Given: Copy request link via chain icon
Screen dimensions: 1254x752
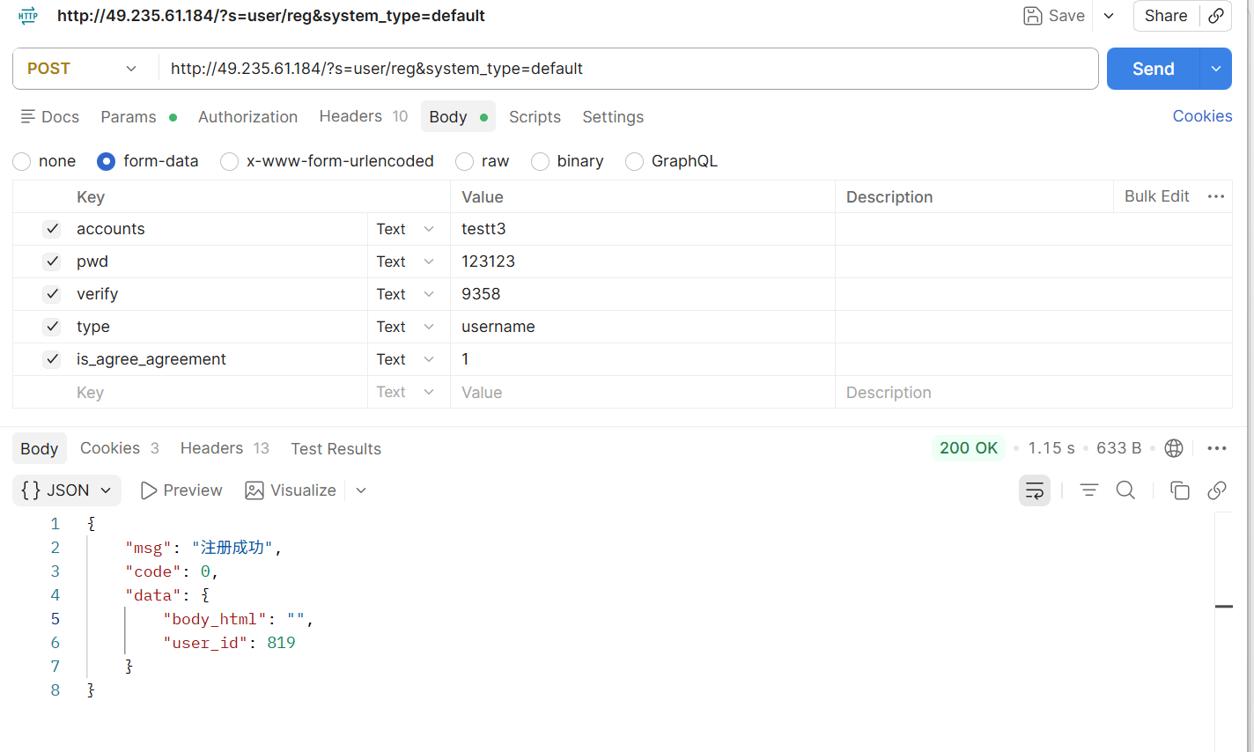Looking at the screenshot, I should pos(1216,16).
